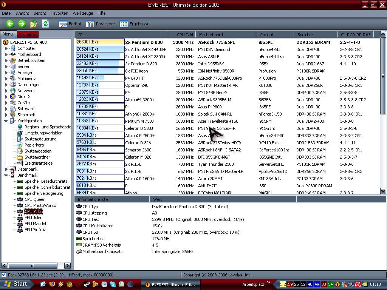The height and width of the screenshot is (290, 387).
Task: Click the results list scroll down arrow
Action: (x=383, y=191)
